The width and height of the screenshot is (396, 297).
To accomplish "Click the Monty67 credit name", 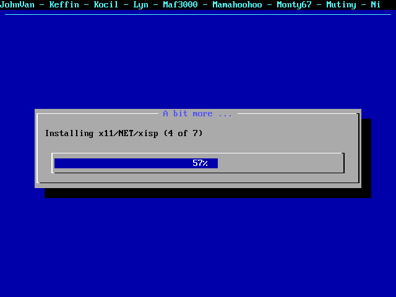I will 294,4.
